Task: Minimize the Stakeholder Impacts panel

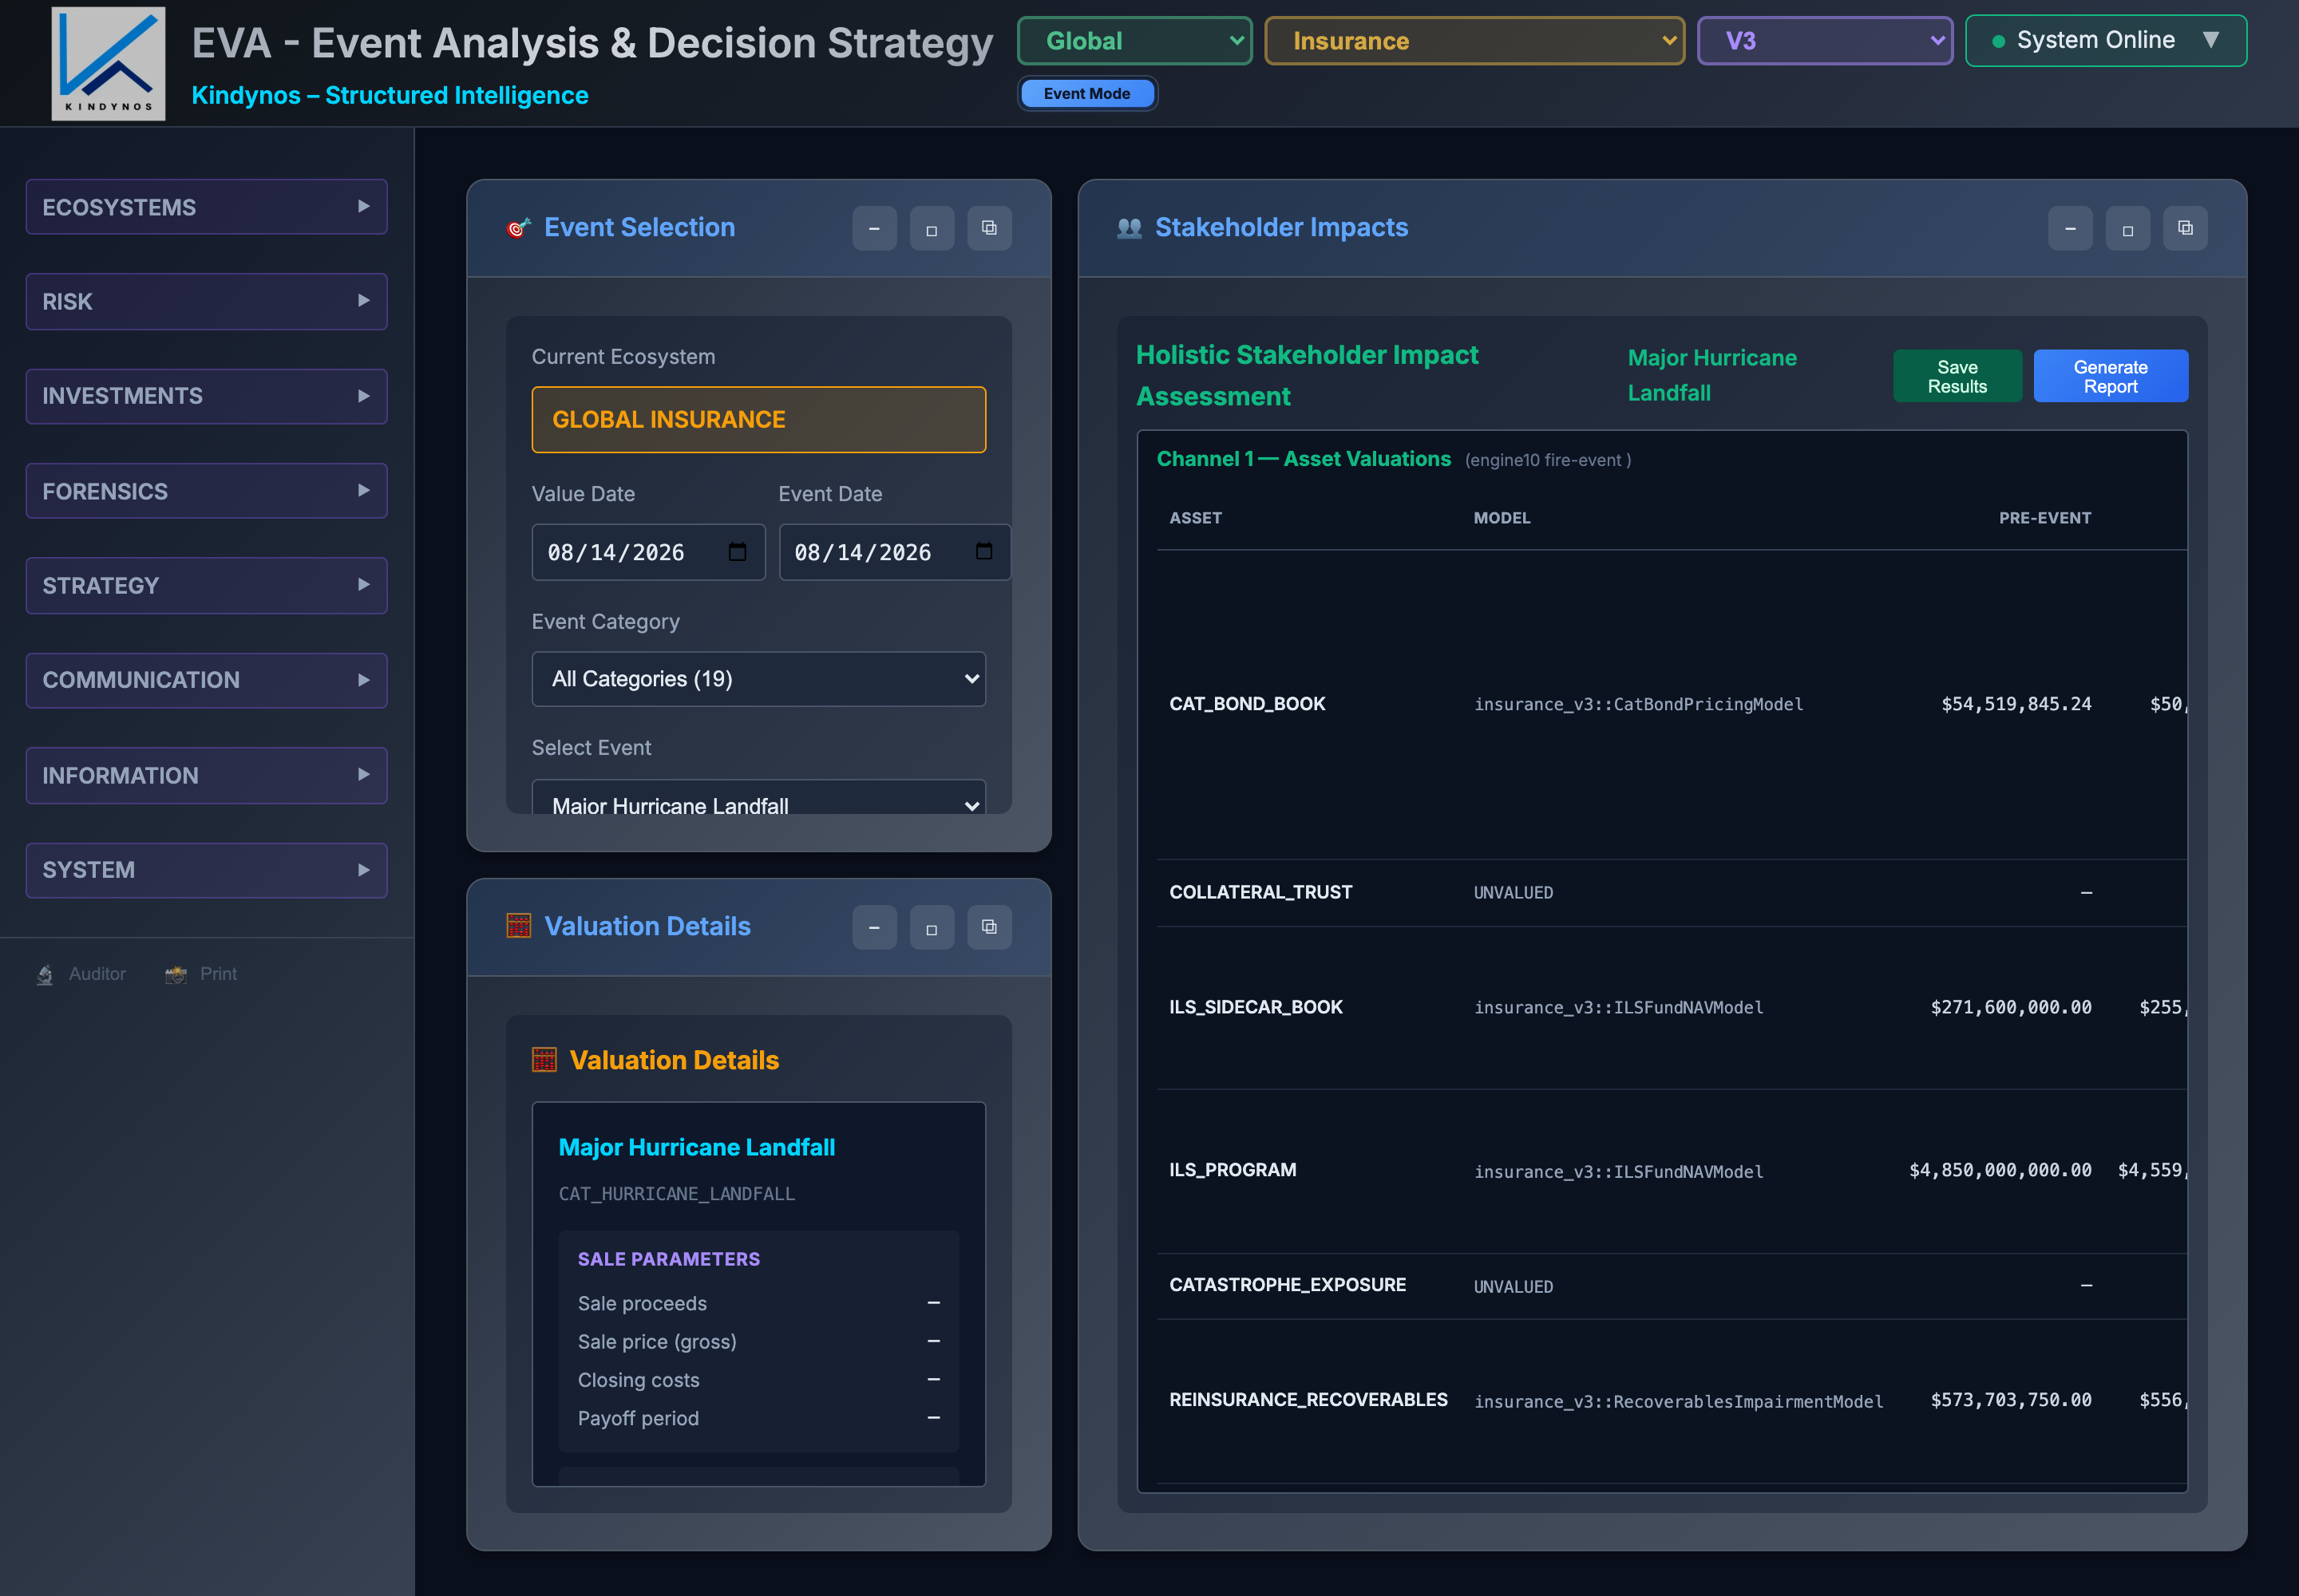Action: pyautogui.click(x=2070, y=229)
